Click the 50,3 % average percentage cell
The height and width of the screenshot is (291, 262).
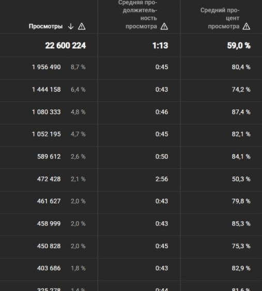[241, 179]
